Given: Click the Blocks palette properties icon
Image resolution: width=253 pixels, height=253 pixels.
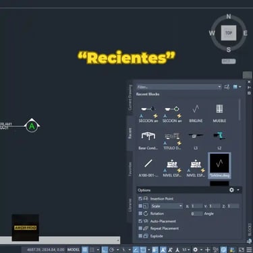Looking at the screenshot, I should click(249, 93).
